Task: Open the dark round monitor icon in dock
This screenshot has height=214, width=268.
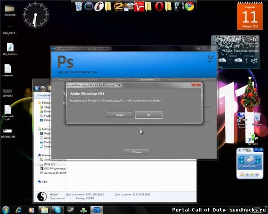Action: 89,7
